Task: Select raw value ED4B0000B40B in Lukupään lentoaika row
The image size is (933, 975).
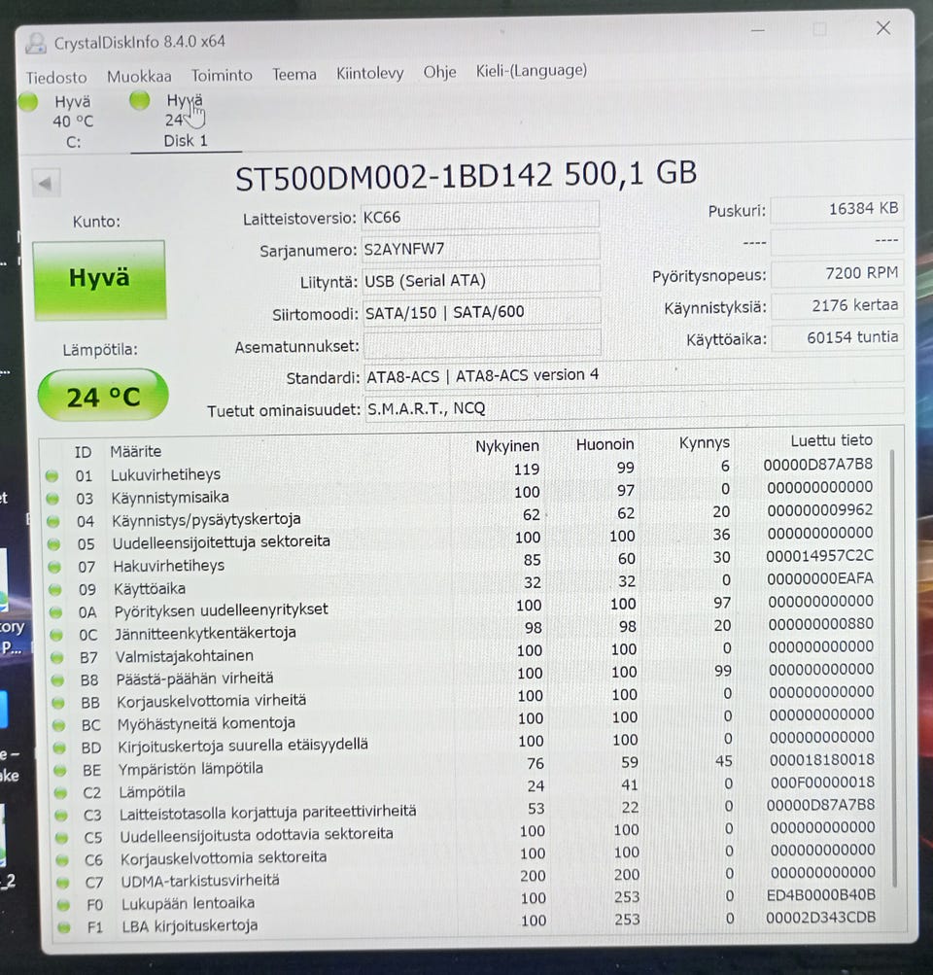Action: point(821,894)
